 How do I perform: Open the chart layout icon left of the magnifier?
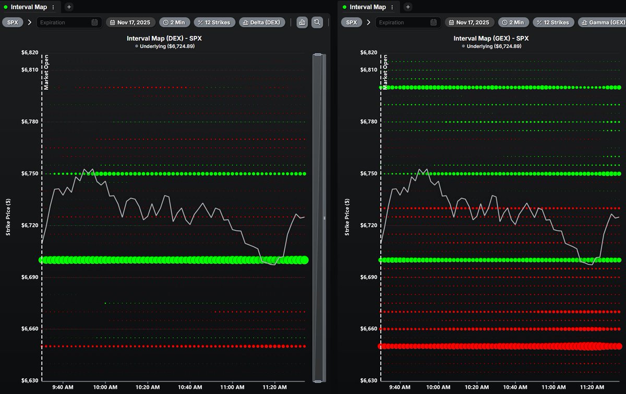coord(302,22)
